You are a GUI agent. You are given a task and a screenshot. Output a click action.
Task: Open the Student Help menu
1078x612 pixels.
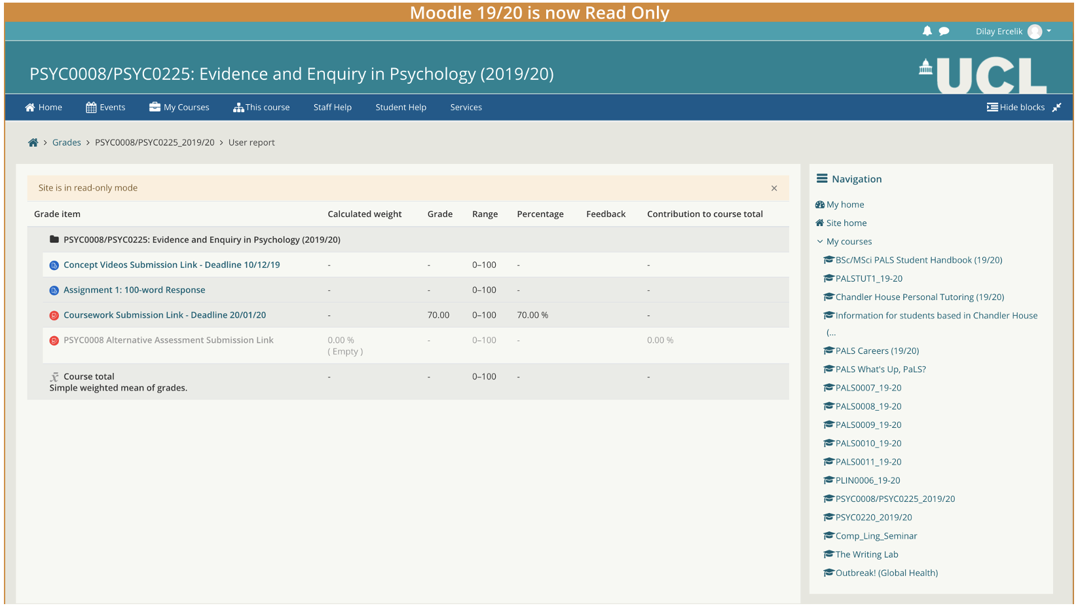[x=401, y=107]
